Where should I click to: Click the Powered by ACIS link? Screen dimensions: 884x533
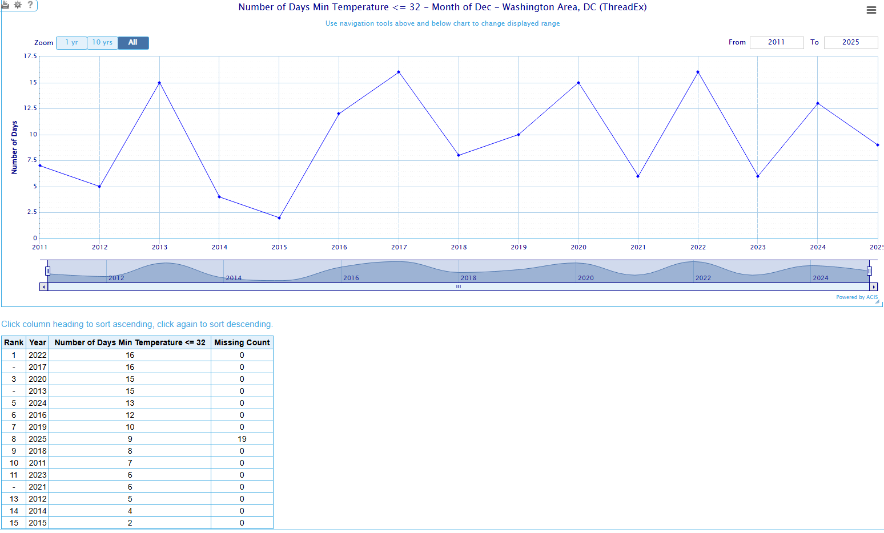coord(856,297)
